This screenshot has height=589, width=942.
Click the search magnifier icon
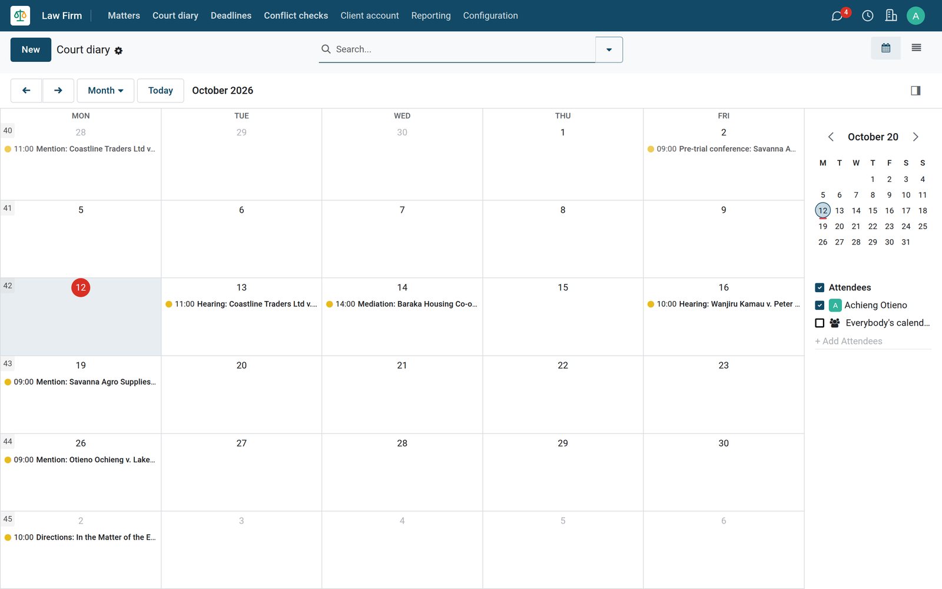(326, 49)
